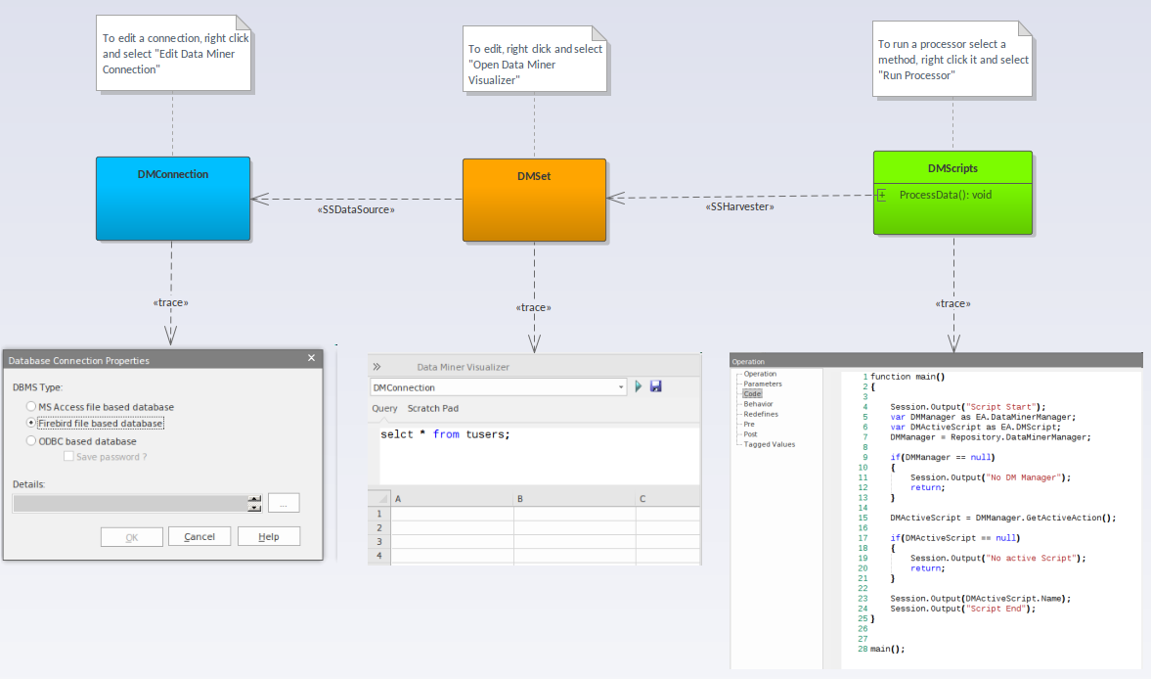Open the DMConnection dropdown list
The image size is (1151, 679).
coord(621,387)
